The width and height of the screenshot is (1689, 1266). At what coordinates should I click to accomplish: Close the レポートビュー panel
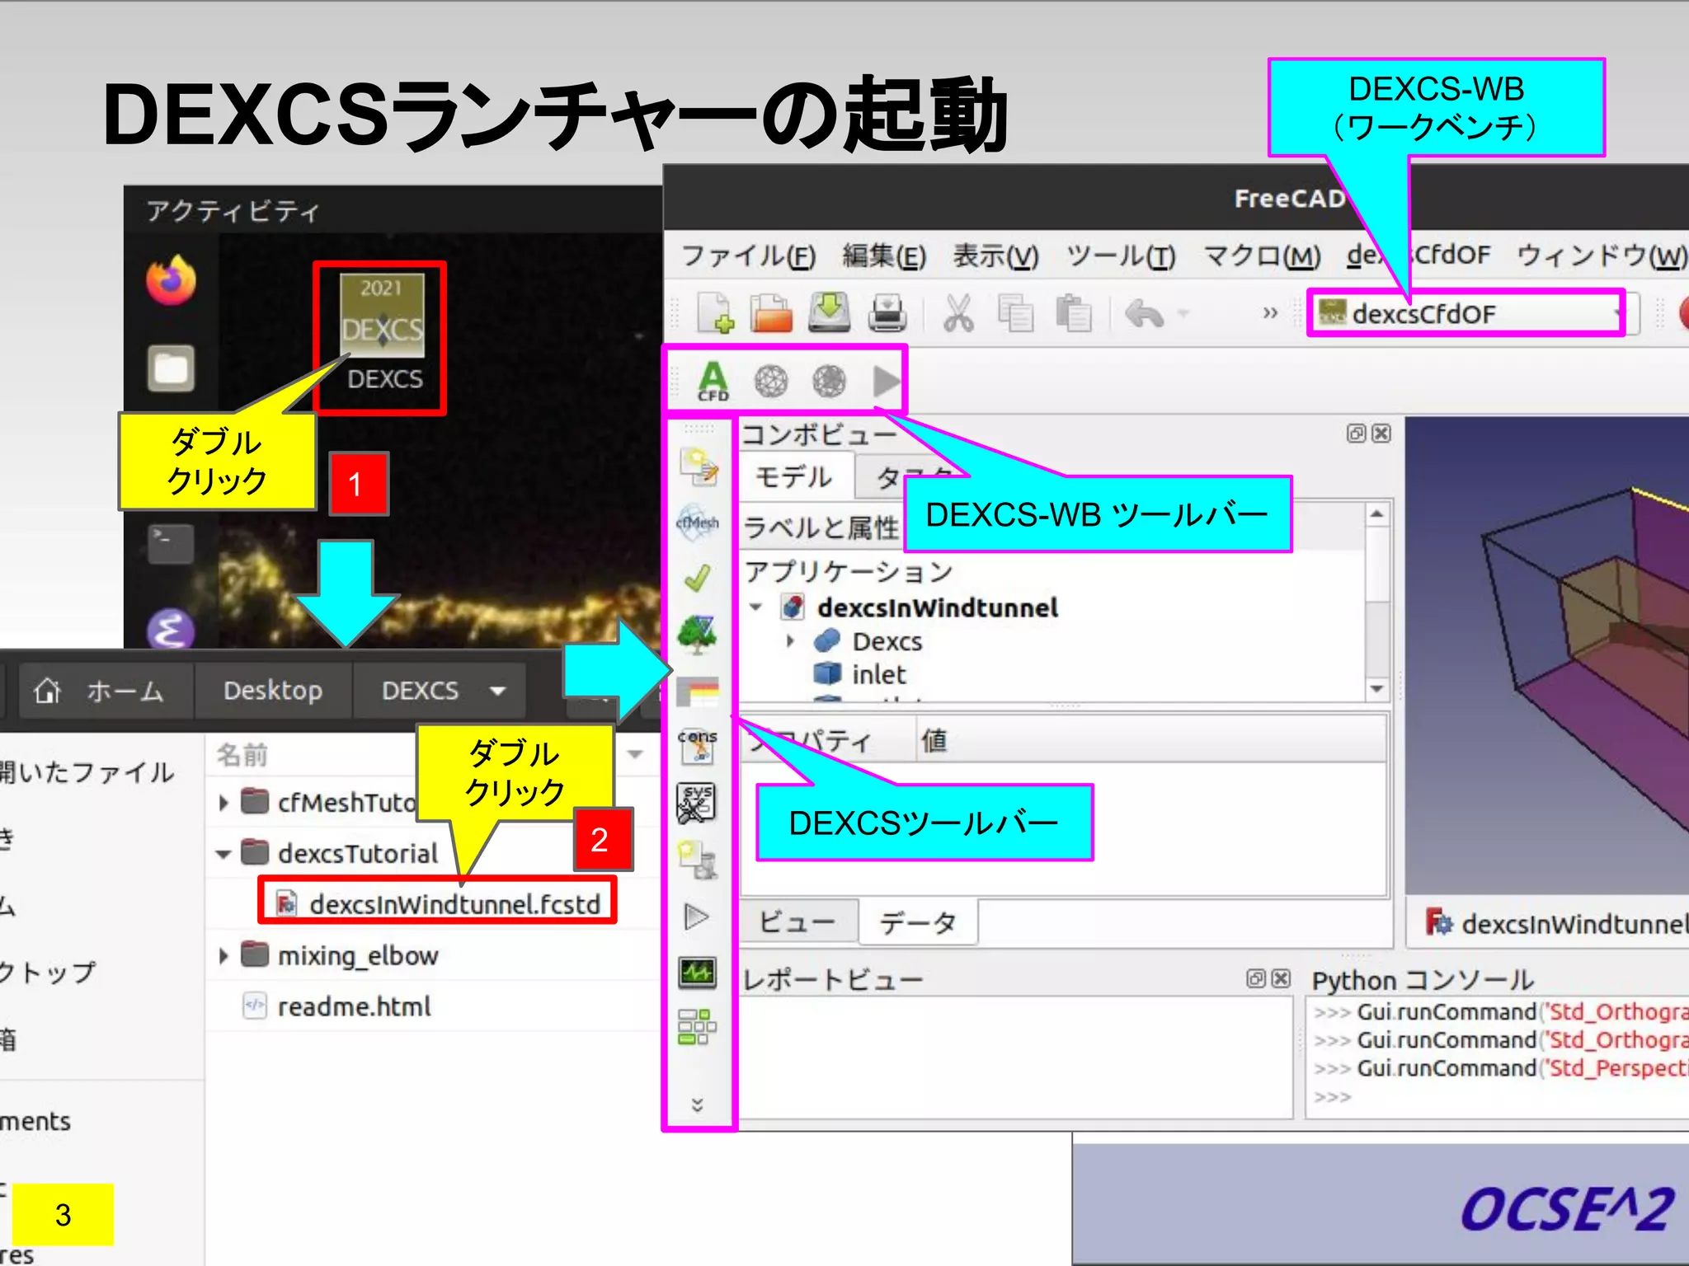tap(1281, 978)
